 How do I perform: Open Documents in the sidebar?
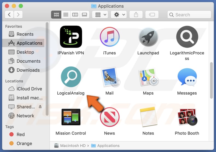click(24, 61)
